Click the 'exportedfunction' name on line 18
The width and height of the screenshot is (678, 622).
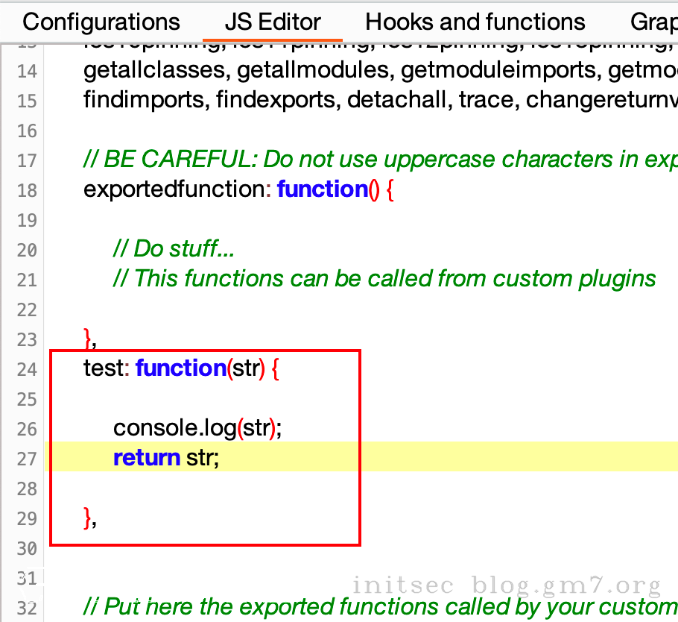coord(174,189)
